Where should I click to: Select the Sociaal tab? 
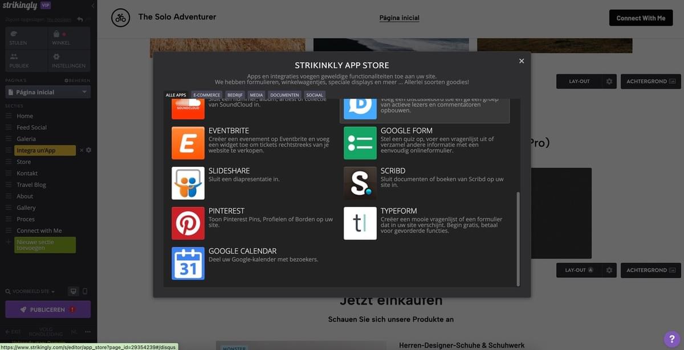pos(315,95)
